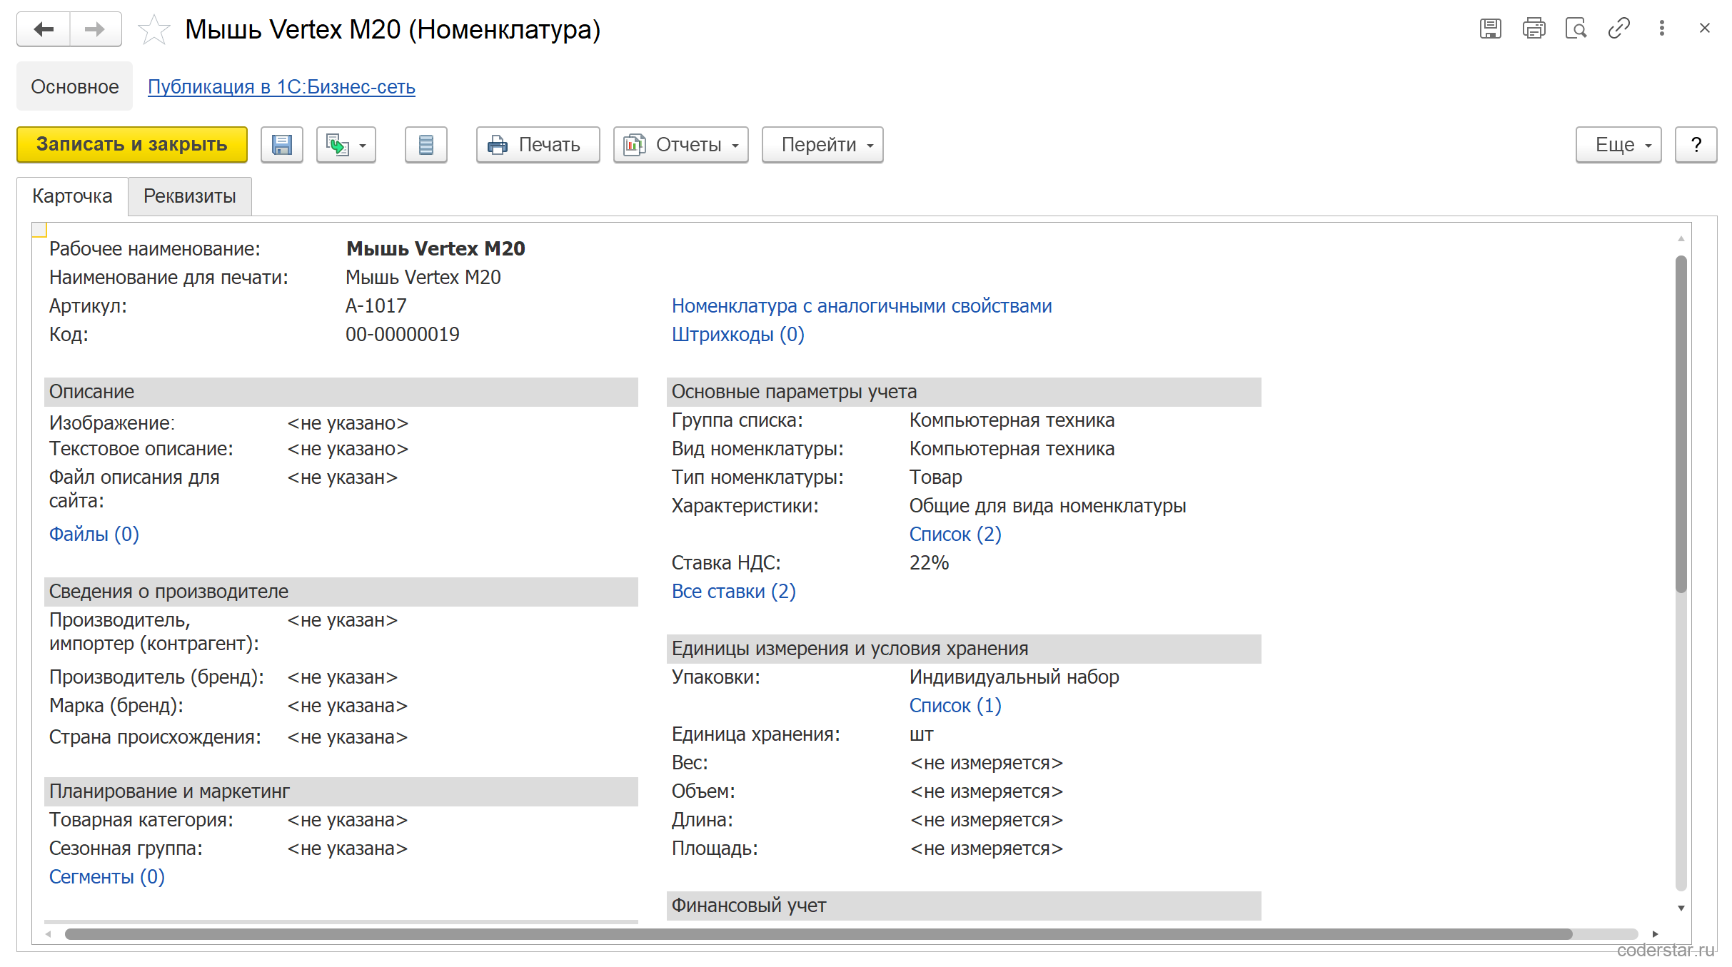This screenshot has height=967, width=1732.
Task: Open the Список (2) characteristics link
Action: point(955,535)
